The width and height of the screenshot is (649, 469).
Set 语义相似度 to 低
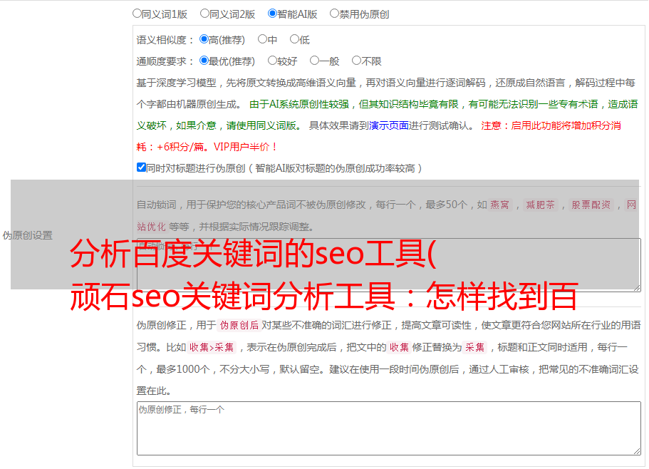coord(294,39)
